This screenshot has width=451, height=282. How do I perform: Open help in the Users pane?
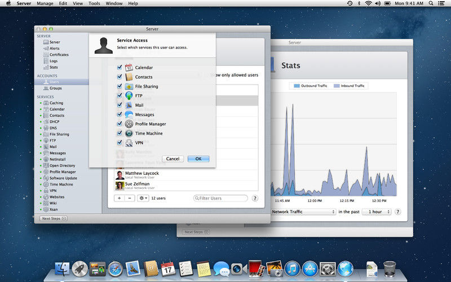point(255,199)
